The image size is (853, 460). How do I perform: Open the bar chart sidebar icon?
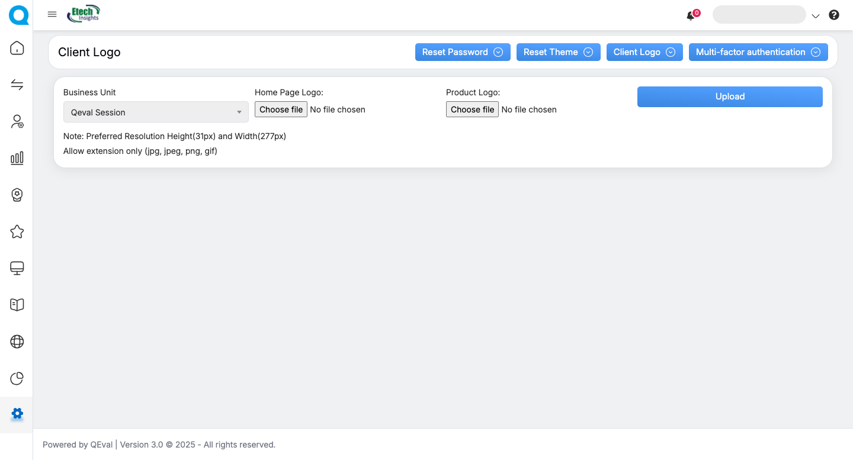click(x=17, y=158)
